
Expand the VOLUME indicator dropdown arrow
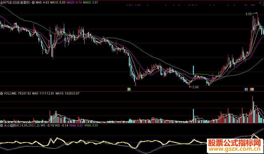[2, 93]
